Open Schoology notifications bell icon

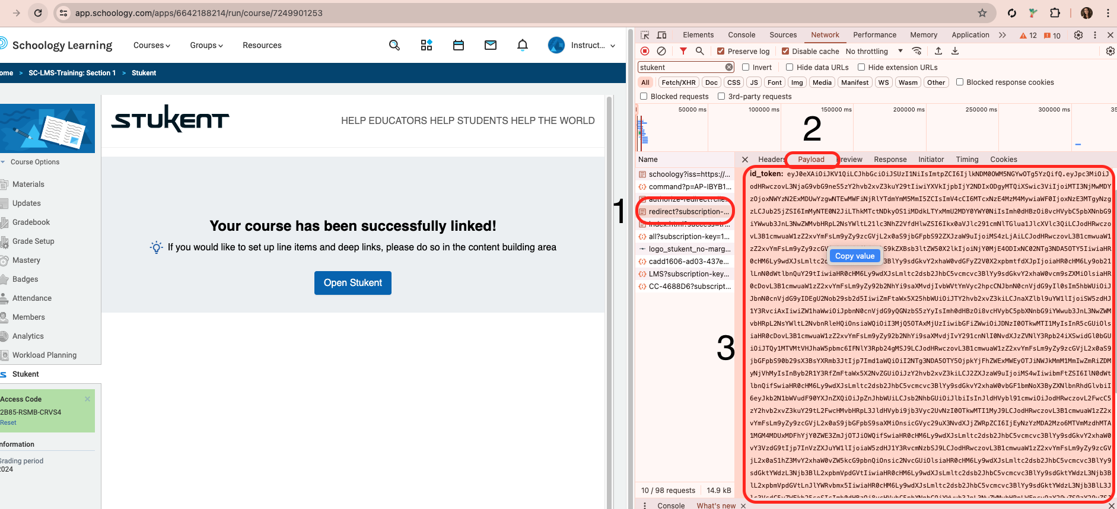click(x=523, y=45)
